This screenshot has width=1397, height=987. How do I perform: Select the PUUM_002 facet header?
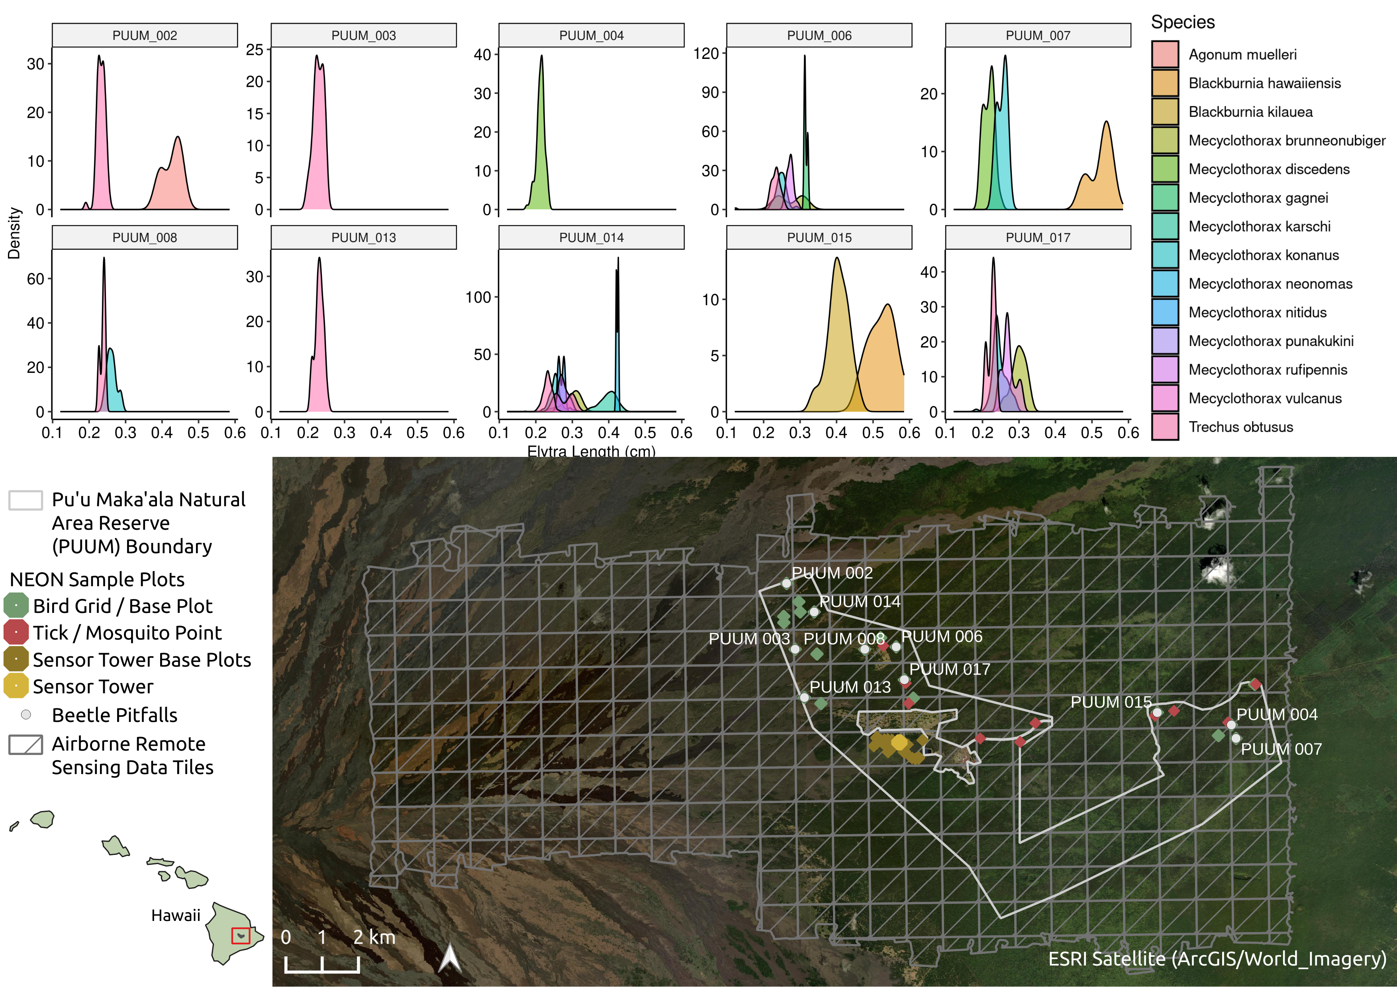(145, 35)
